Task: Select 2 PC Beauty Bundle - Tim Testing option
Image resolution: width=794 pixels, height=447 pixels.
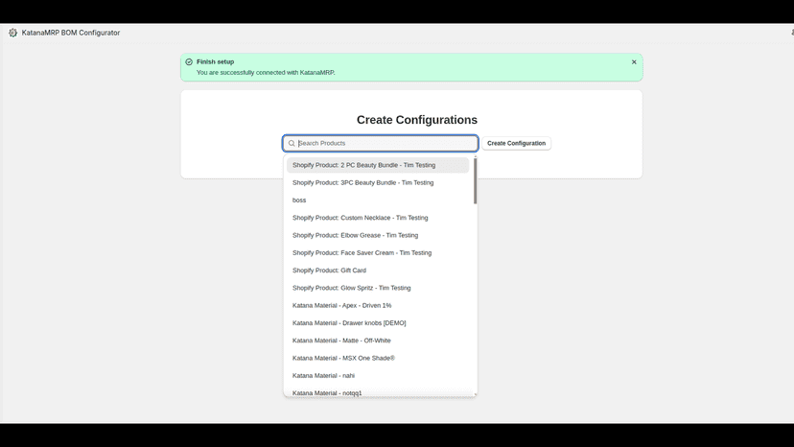Action: coord(378,165)
